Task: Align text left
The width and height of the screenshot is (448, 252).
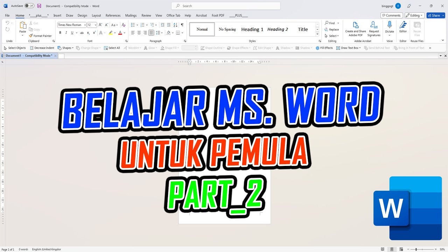Action: (x=133, y=33)
